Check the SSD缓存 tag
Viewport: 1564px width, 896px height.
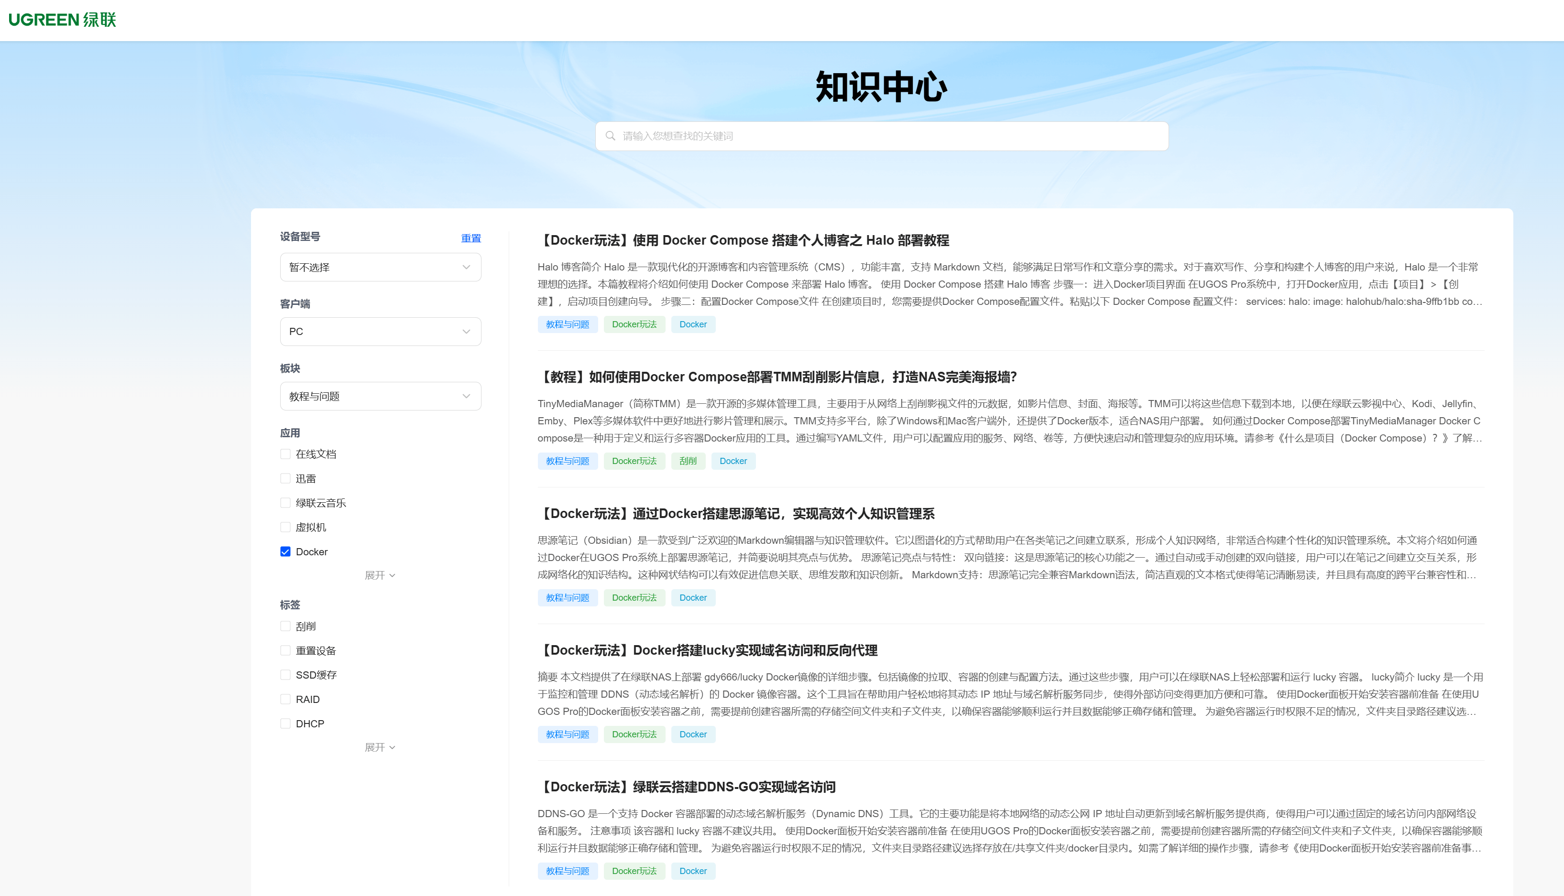[286, 674]
